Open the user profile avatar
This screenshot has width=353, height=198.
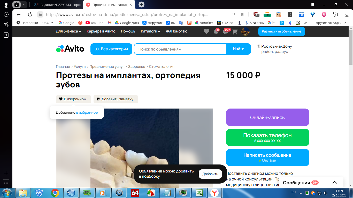coord(245,31)
